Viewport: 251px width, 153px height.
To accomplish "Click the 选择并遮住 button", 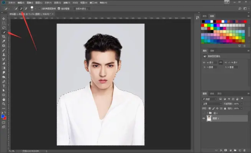I will coord(82,9).
